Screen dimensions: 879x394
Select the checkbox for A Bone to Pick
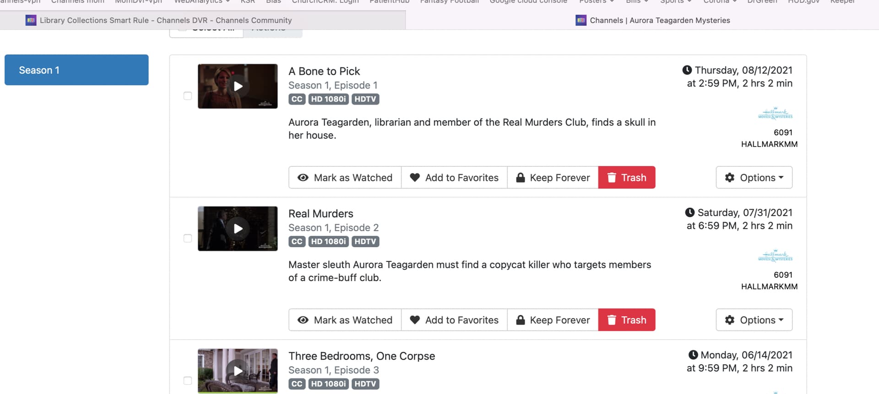[x=188, y=96]
